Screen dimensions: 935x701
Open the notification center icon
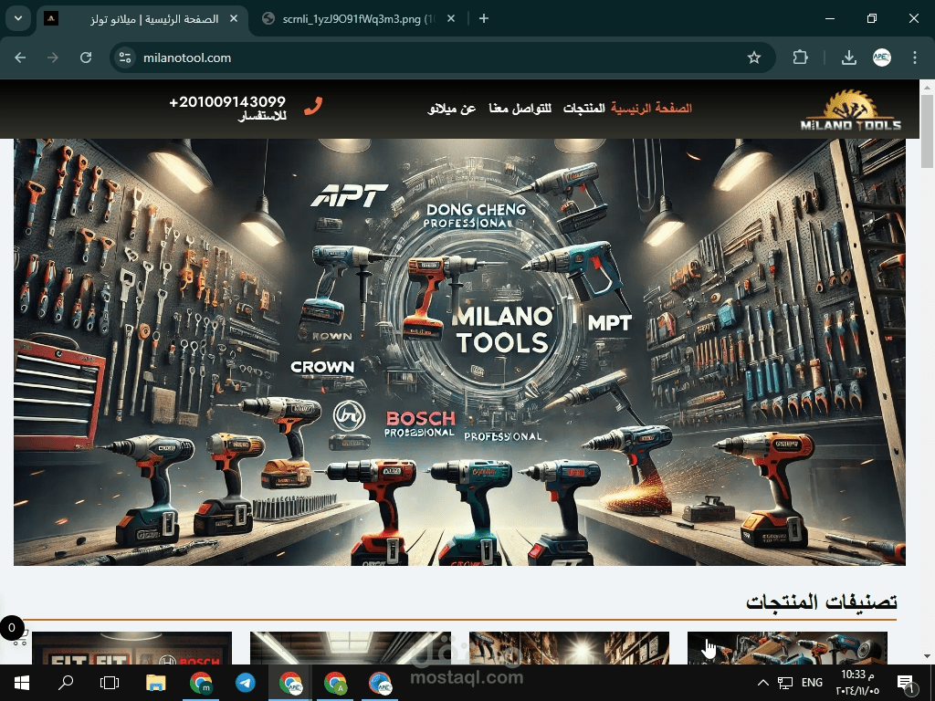pyautogui.click(x=905, y=683)
